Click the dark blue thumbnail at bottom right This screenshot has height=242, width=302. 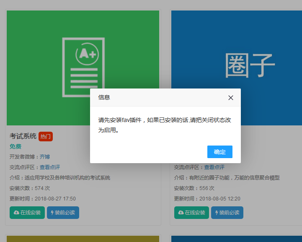click(236, 239)
